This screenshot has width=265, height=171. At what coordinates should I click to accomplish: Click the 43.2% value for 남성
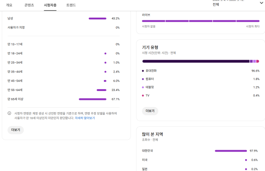click(116, 19)
